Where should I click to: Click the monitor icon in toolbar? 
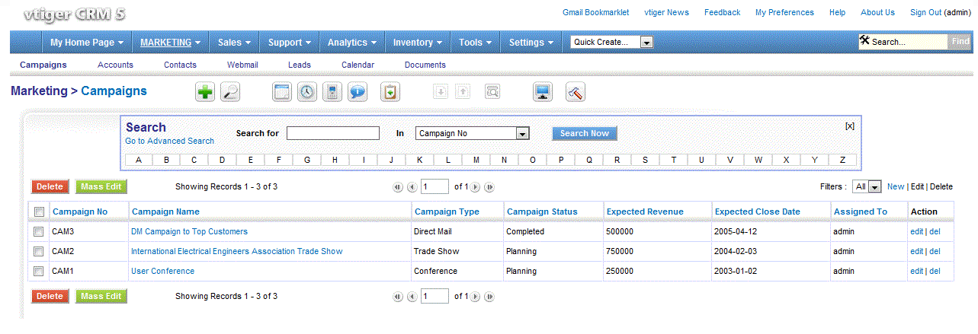point(543,92)
